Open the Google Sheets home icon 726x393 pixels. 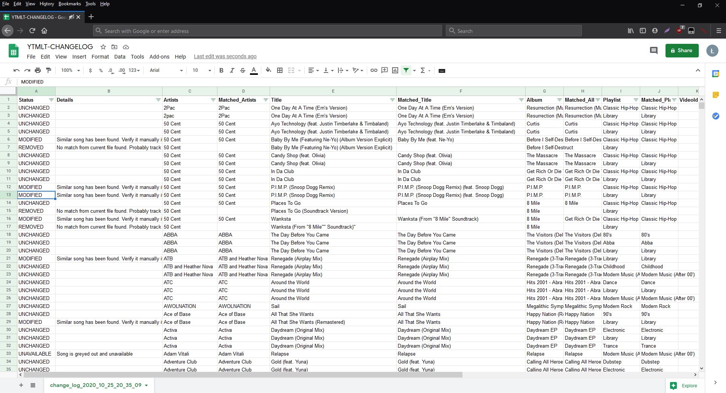click(14, 51)
